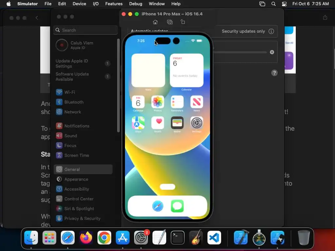Open Safari in the iPhone dock
The image size is (335, 251).
(x=158, y=206)
